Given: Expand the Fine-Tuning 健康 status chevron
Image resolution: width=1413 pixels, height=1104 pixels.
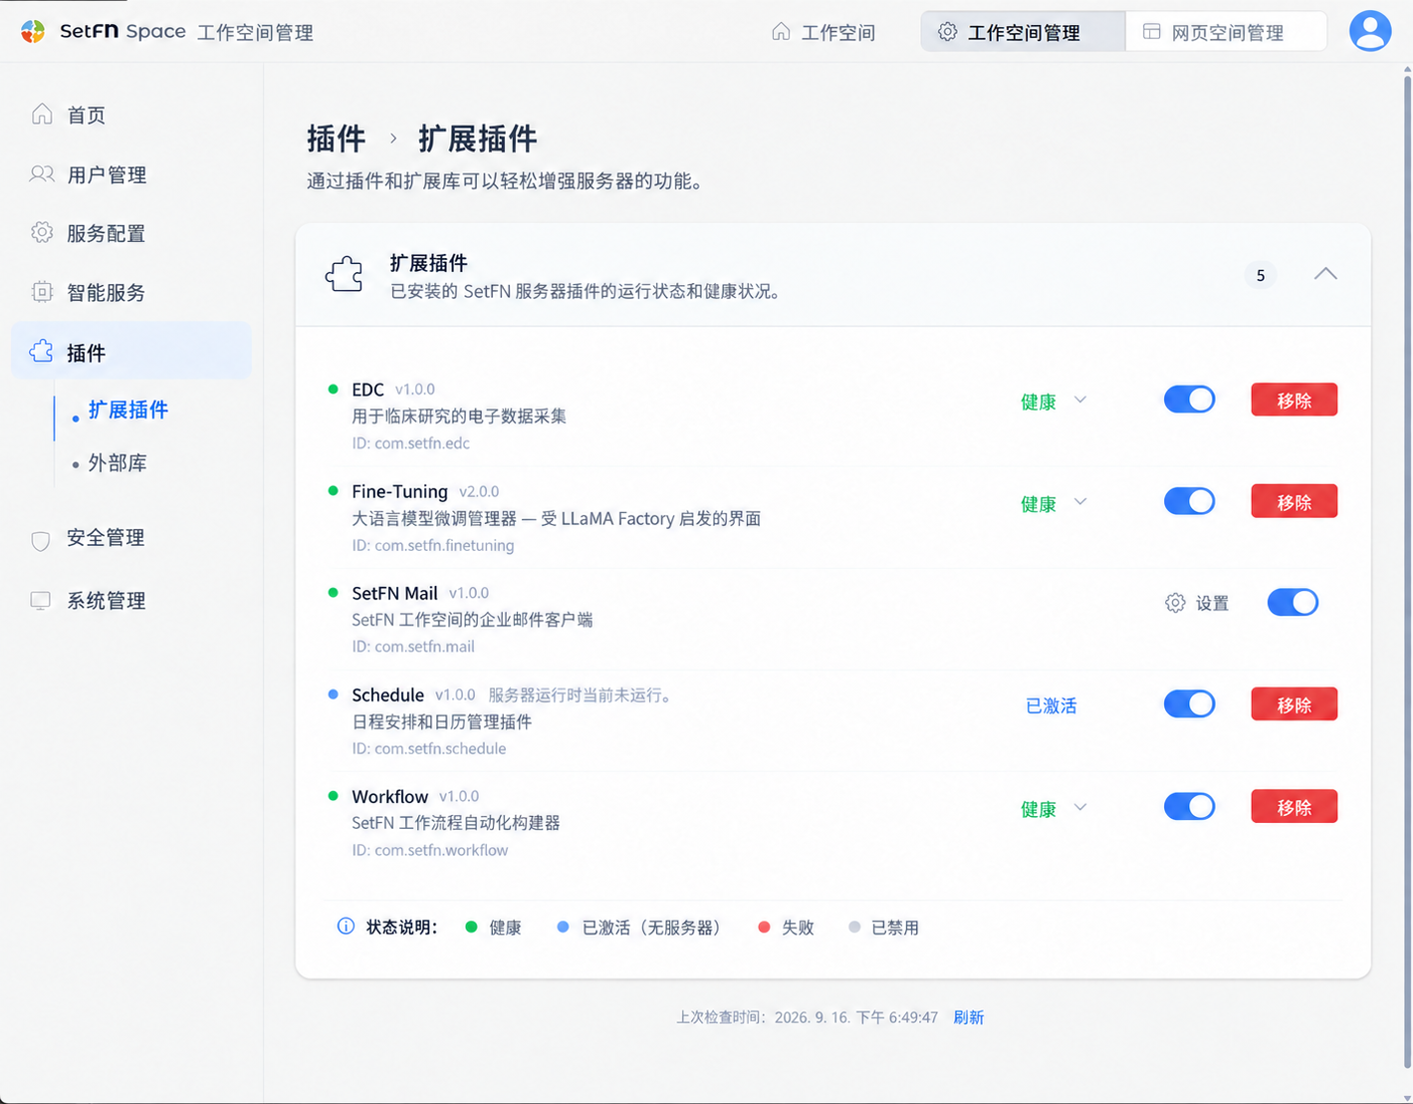Looking at the screenshot, I should 1080,502.
